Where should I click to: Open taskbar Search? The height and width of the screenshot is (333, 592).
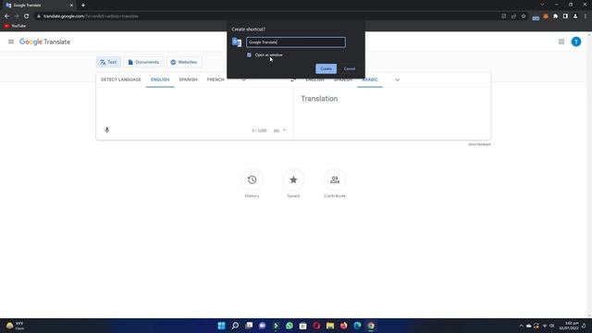coord(235,326)
